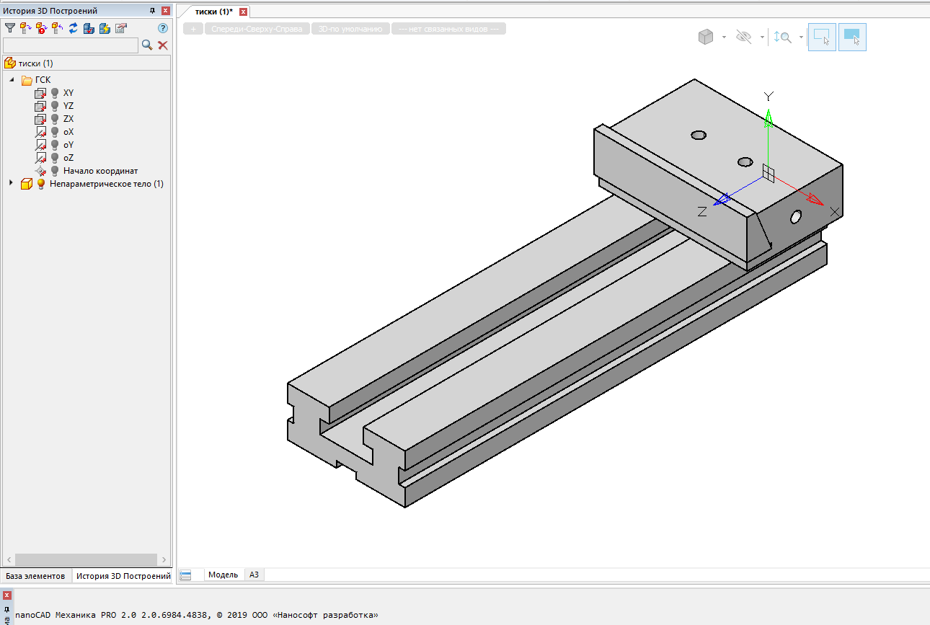Screen dimensions: 930x625
Task: Click the magnifier search icon
Action: click(147, 45)
